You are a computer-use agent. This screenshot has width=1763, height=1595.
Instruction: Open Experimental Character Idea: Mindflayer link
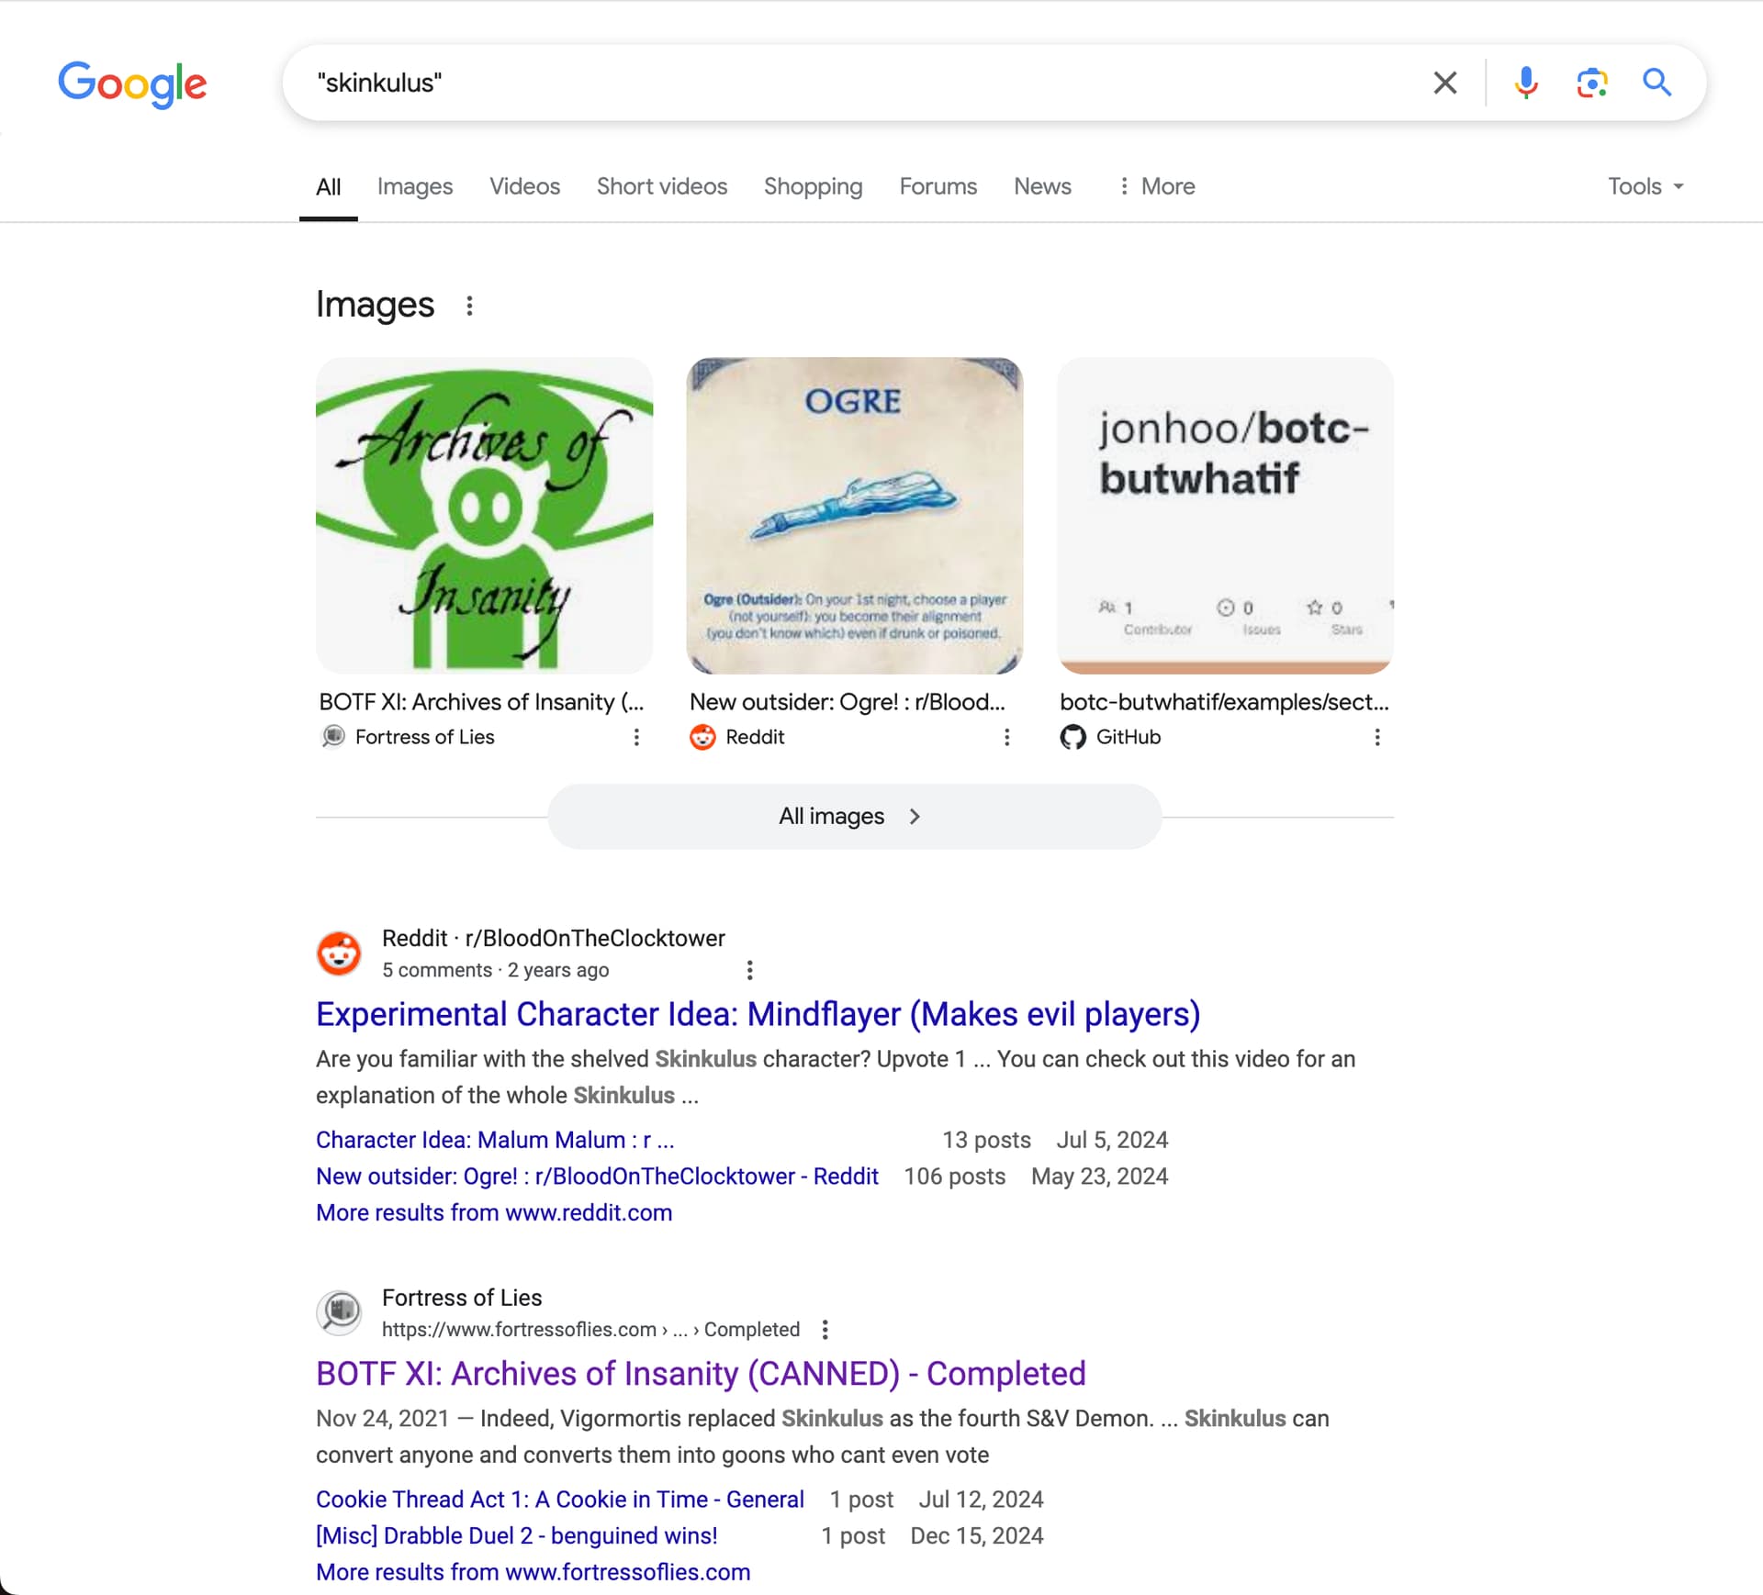pyautogui.click(x=758, y=1014)
